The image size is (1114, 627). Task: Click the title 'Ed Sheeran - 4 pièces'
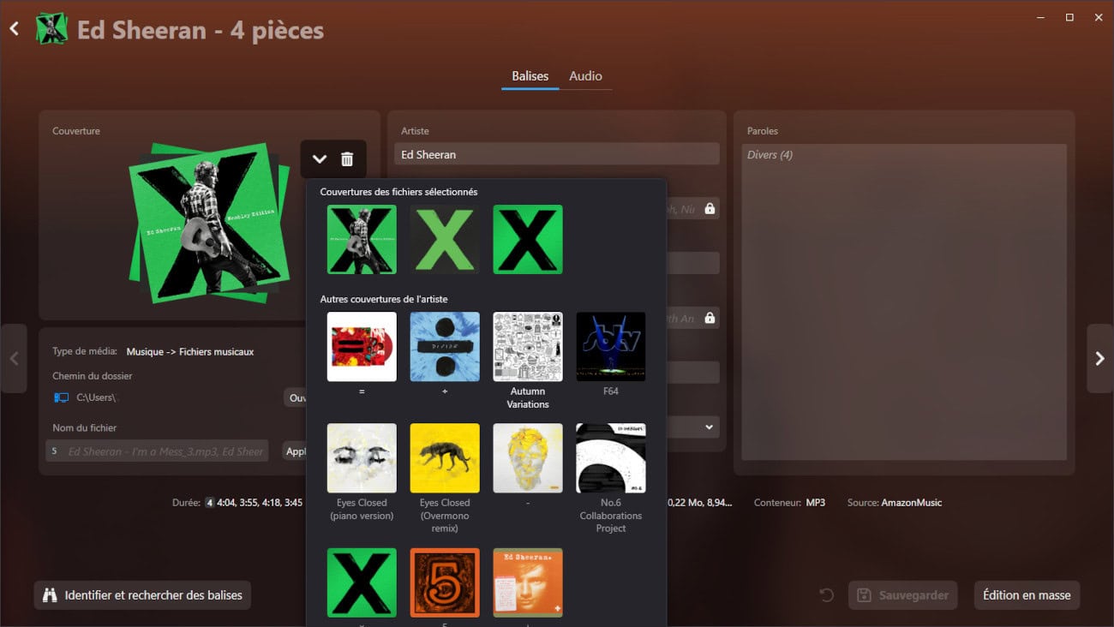[201, 30]
